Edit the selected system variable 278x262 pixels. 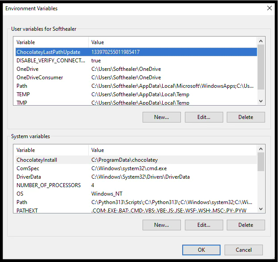204,225
